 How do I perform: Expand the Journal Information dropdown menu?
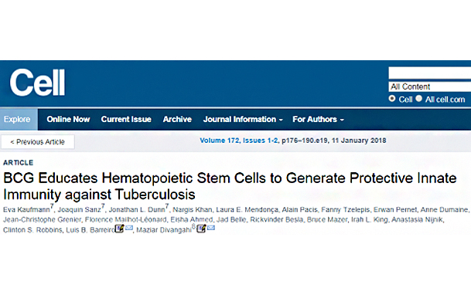[x=243, y=120]
